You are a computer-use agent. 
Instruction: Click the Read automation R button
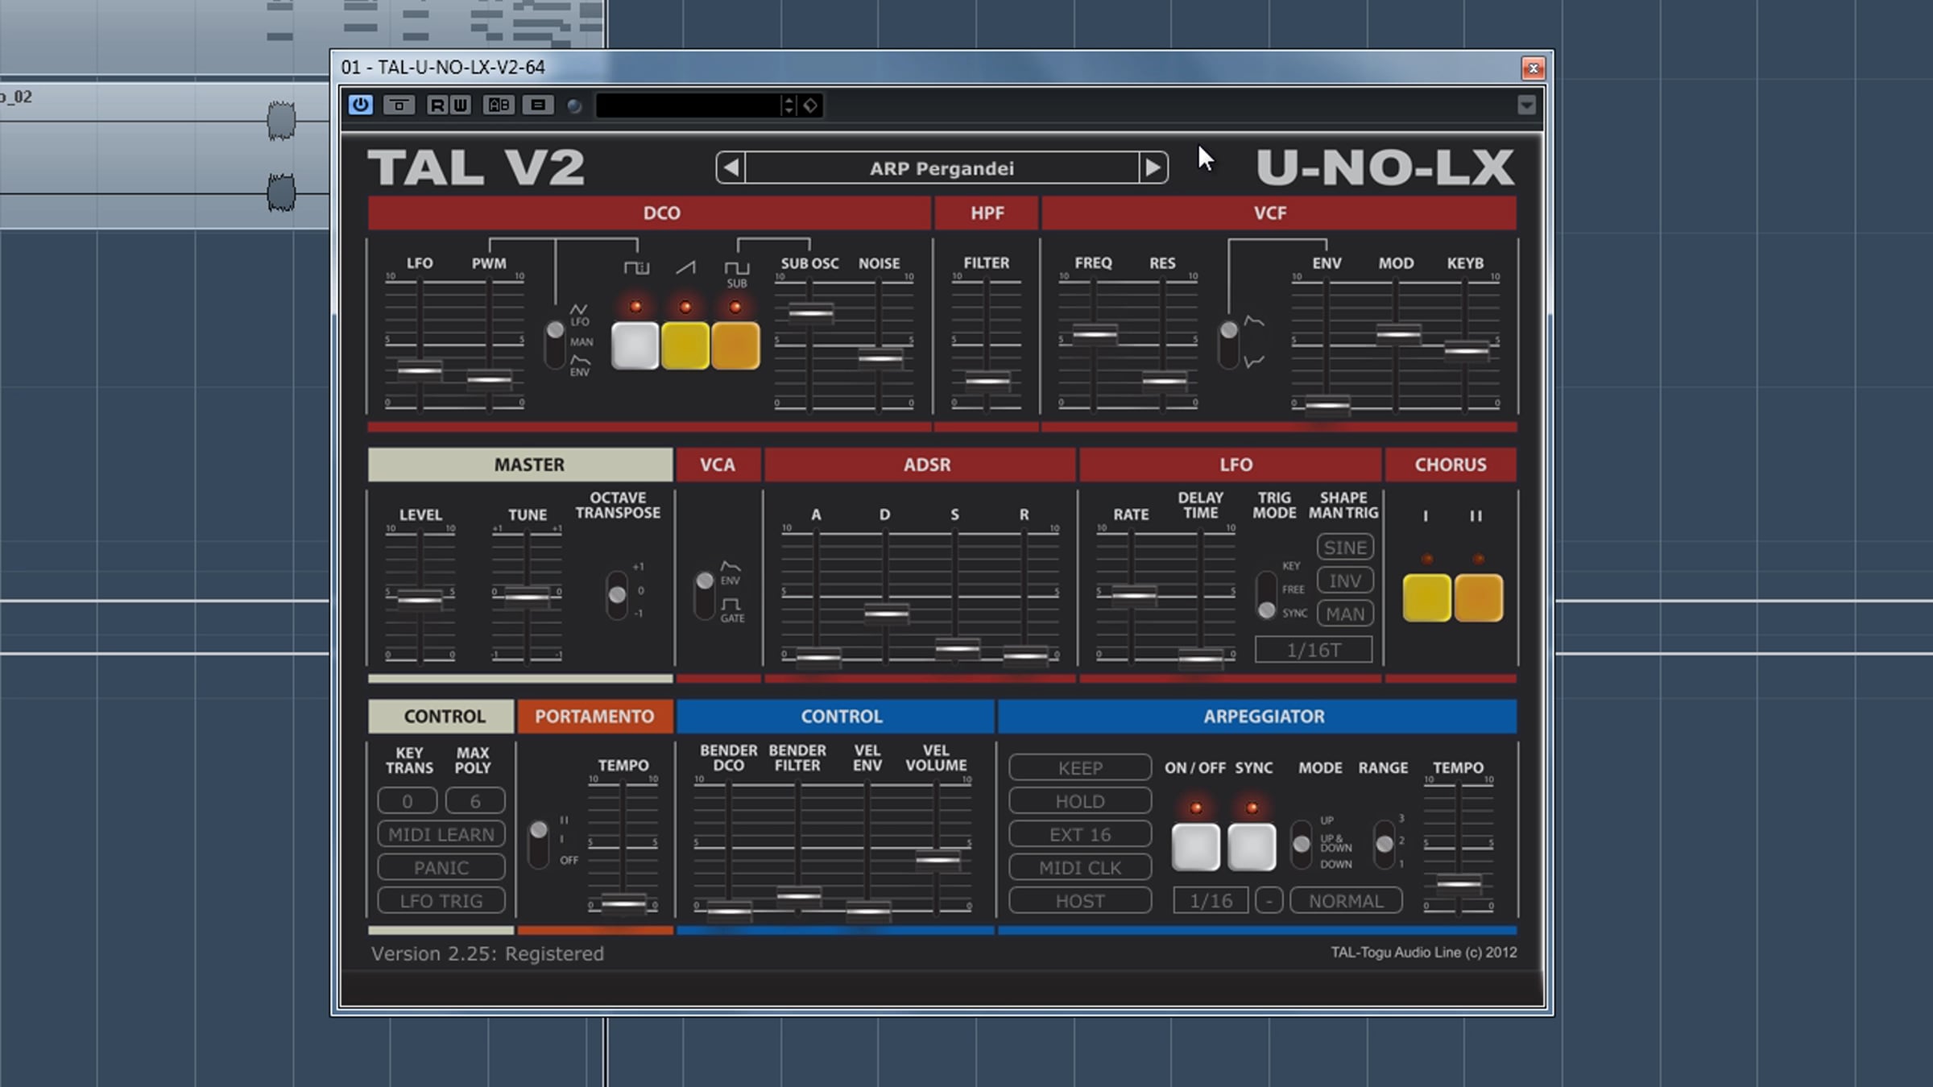[x=437, y=105]
